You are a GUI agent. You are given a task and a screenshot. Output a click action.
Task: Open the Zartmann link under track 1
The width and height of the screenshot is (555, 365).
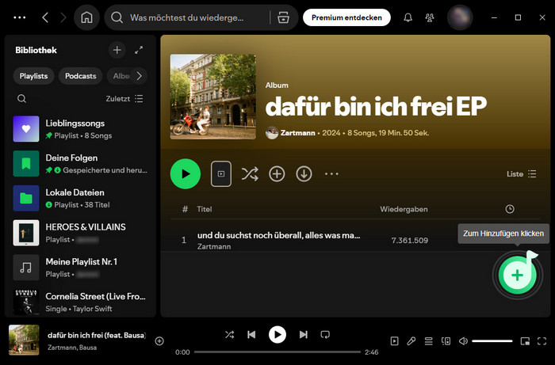[214, 246]
